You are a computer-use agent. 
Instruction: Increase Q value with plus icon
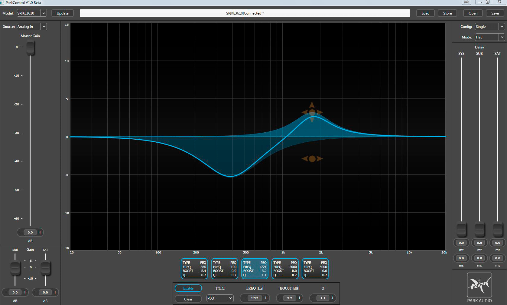pyautogui.click(x=333, y=298)
